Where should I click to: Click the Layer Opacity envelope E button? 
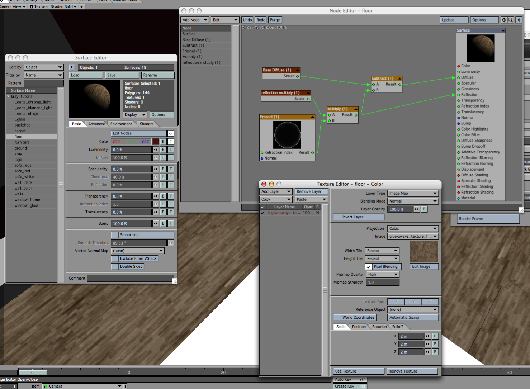[x=424, y=209]
